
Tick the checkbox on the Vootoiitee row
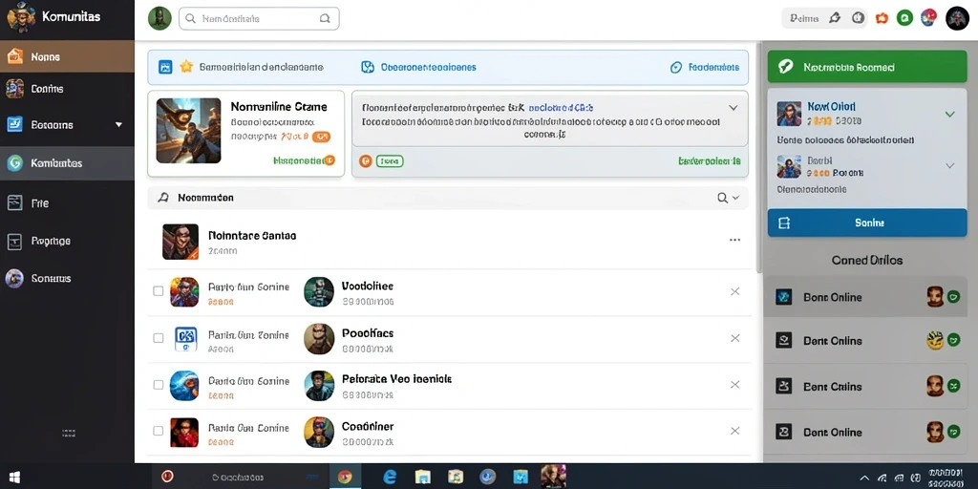(159, 291)
